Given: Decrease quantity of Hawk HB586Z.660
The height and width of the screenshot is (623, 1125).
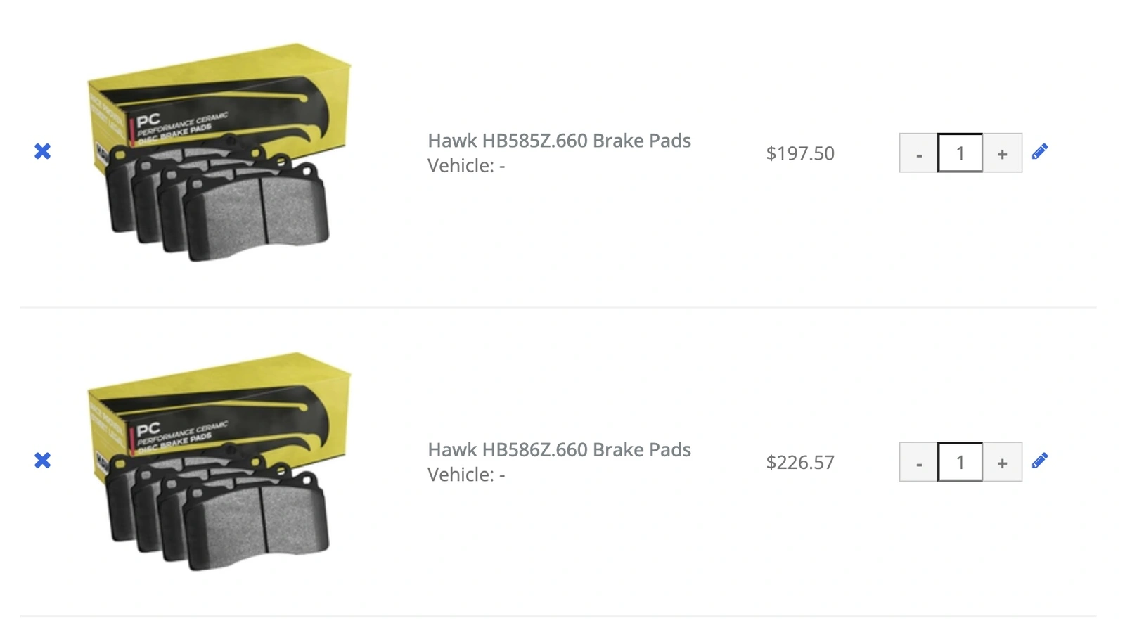Looking at the screenshot, I should tap(918, 462).
